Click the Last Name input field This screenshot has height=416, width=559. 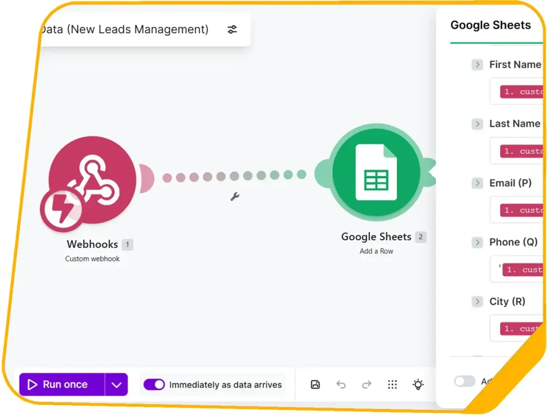point(517,150)
